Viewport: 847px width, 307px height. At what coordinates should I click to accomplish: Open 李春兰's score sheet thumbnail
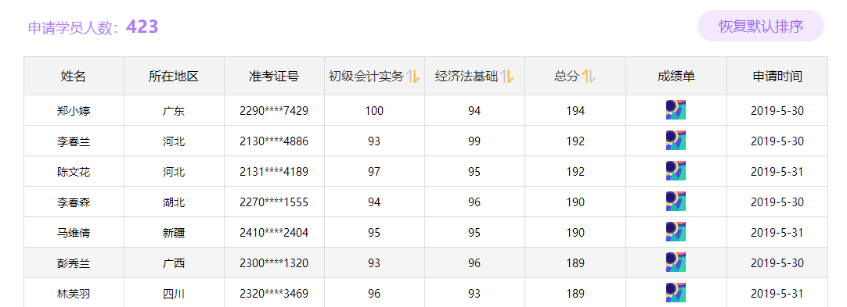pos(676,141)
